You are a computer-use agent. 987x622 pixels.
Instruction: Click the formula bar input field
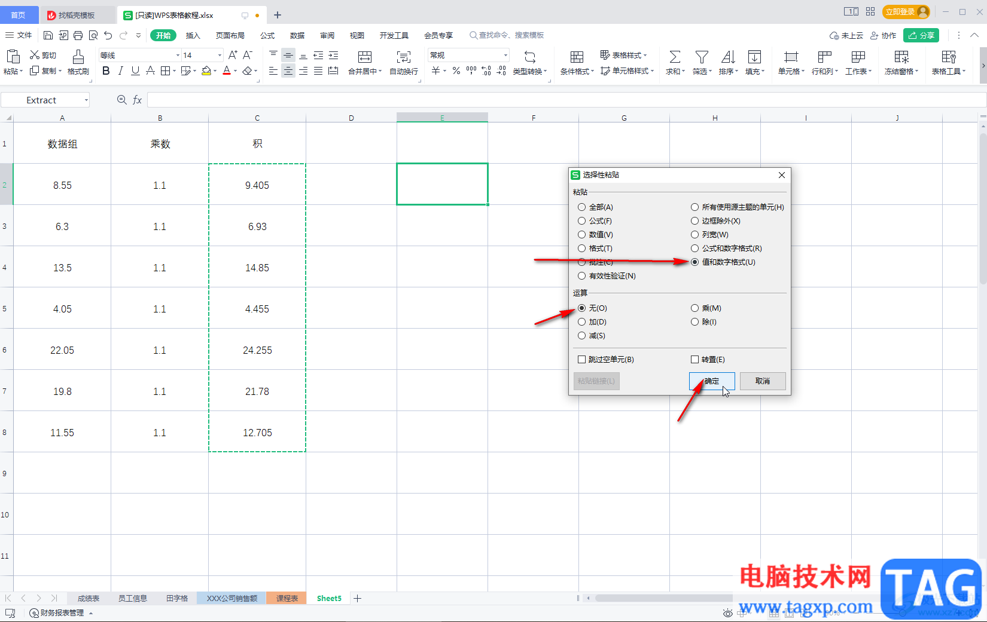pos(566,100)
